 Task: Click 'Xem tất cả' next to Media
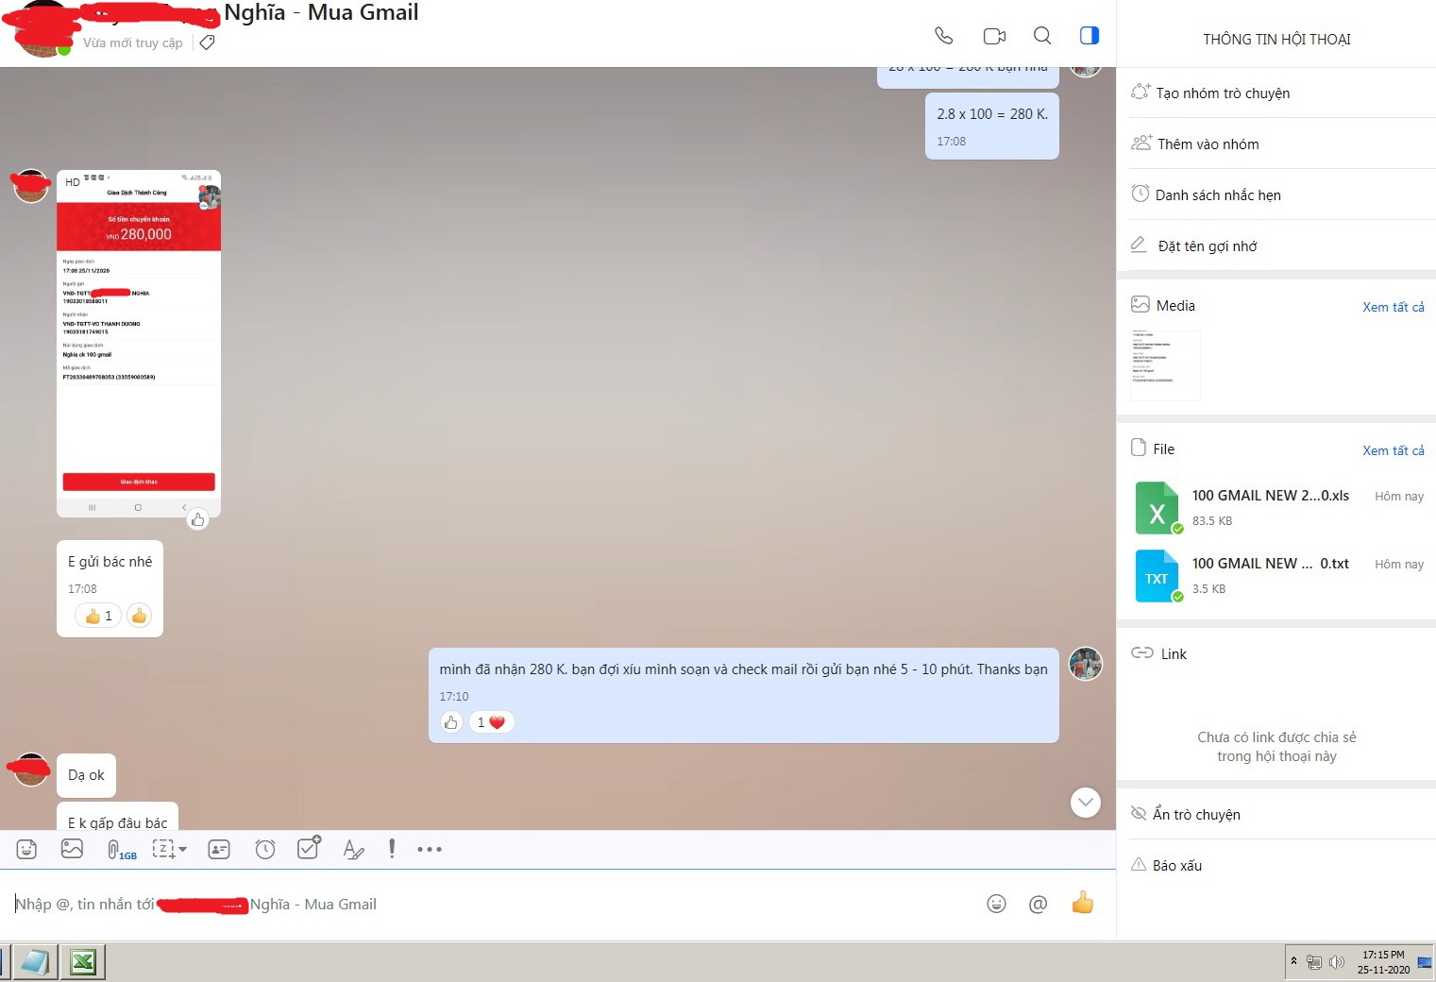pyautogui.click(x=1394, y=307)
